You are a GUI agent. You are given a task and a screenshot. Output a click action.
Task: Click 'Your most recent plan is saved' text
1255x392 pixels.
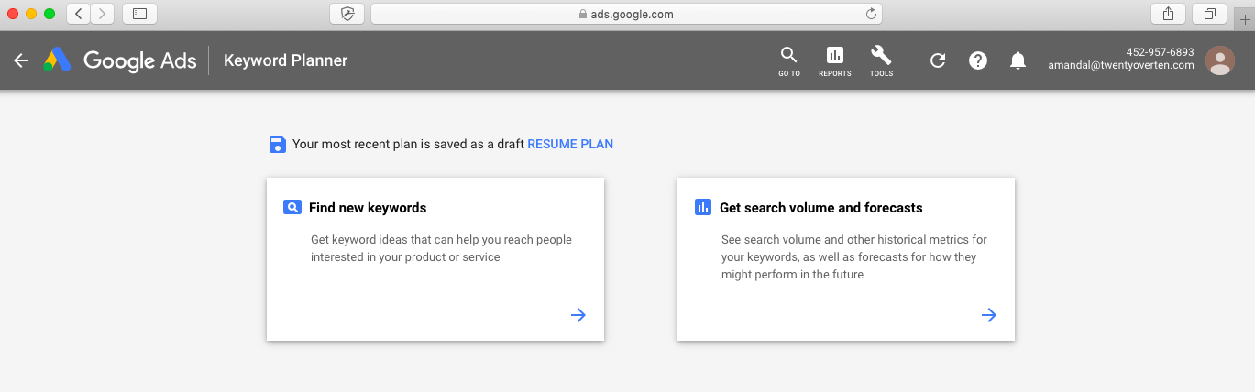click(408, 144)
